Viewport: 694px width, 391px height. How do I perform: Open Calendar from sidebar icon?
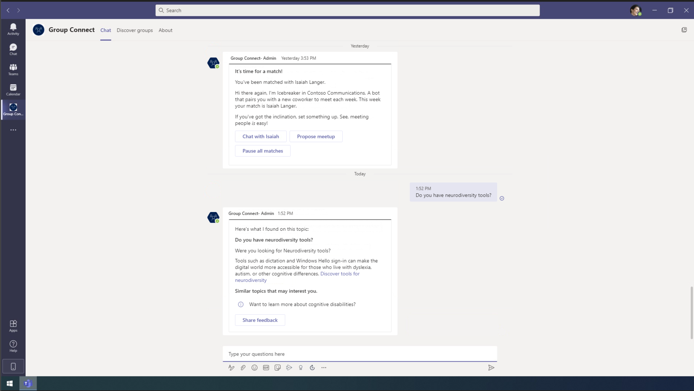(x=13, y=89)
